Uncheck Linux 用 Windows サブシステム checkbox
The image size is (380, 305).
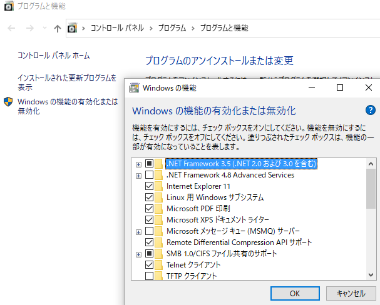click(149, 197)
